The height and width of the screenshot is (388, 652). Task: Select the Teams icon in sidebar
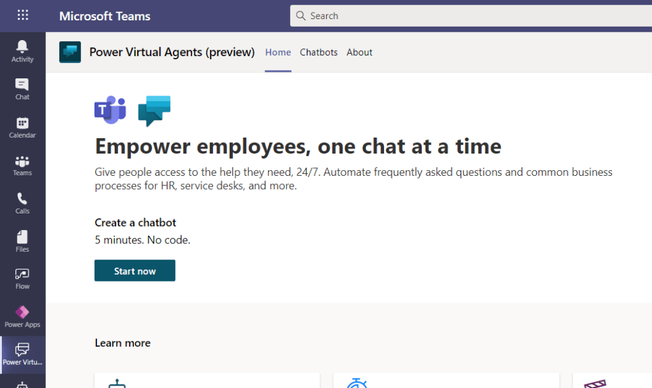[x=22, y=164]
